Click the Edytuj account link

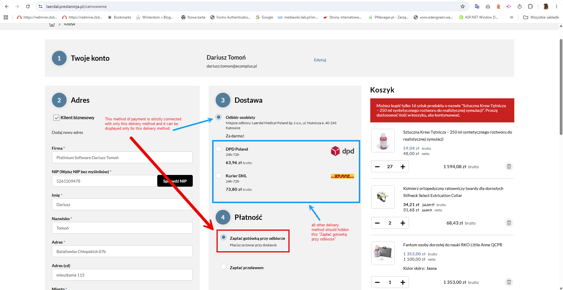320,60
